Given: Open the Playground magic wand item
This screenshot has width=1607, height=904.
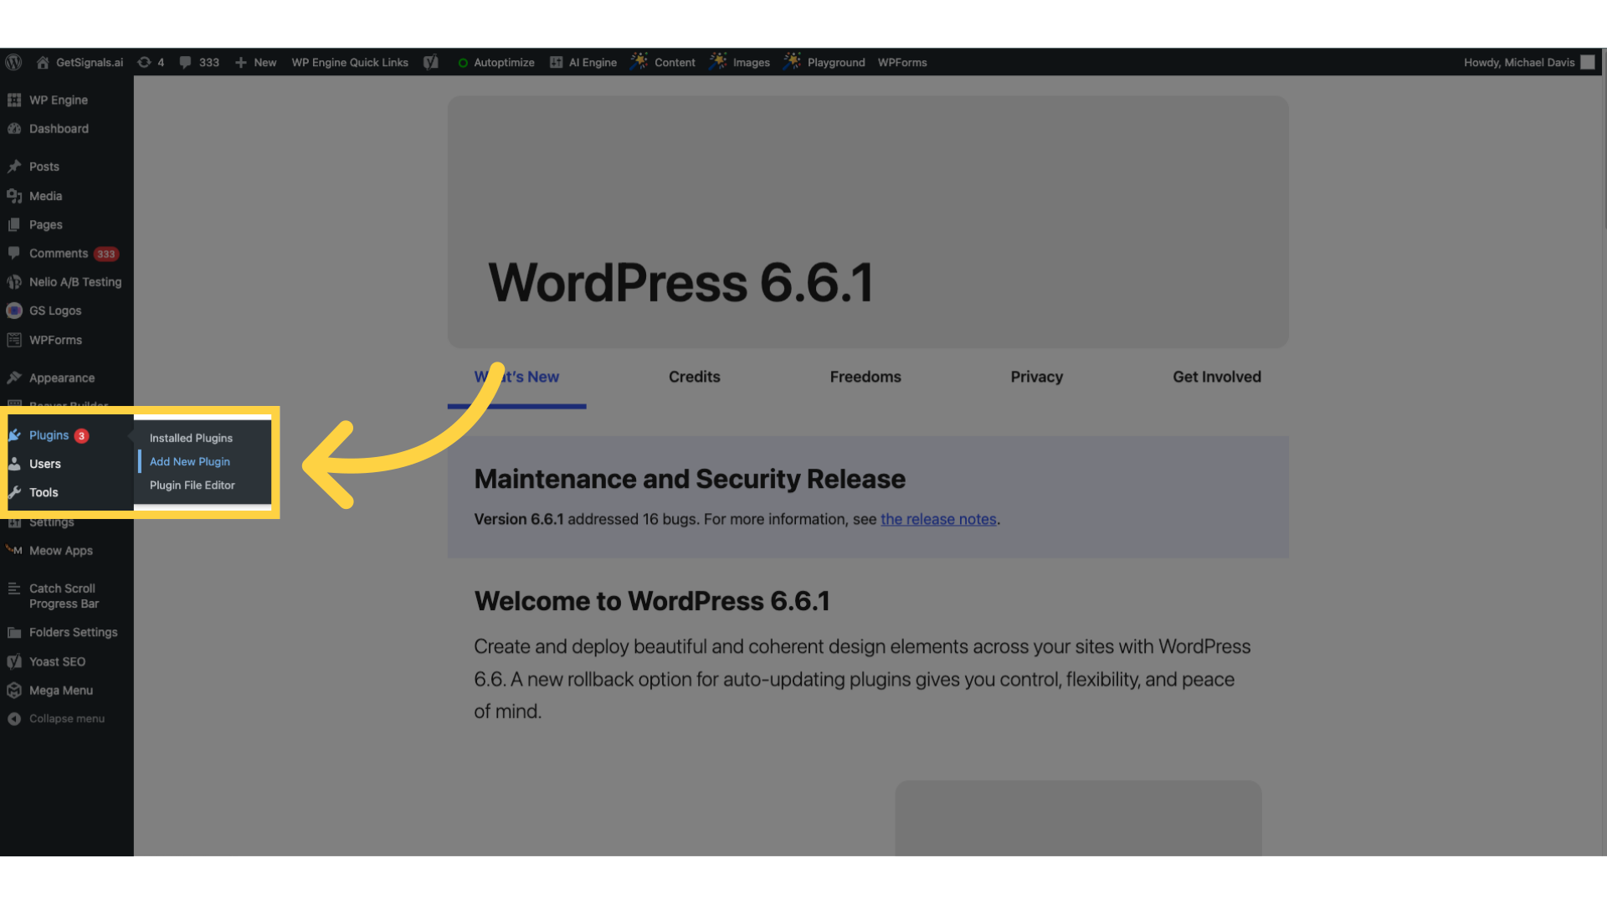Looking at the screenshot, I should point(824,62).
